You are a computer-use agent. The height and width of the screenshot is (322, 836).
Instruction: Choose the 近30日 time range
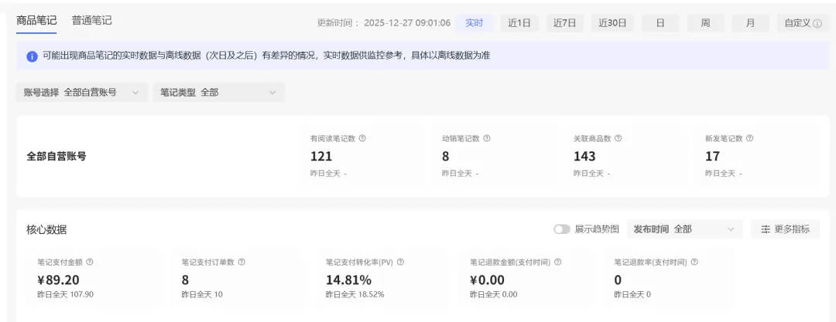coord(612,23)
